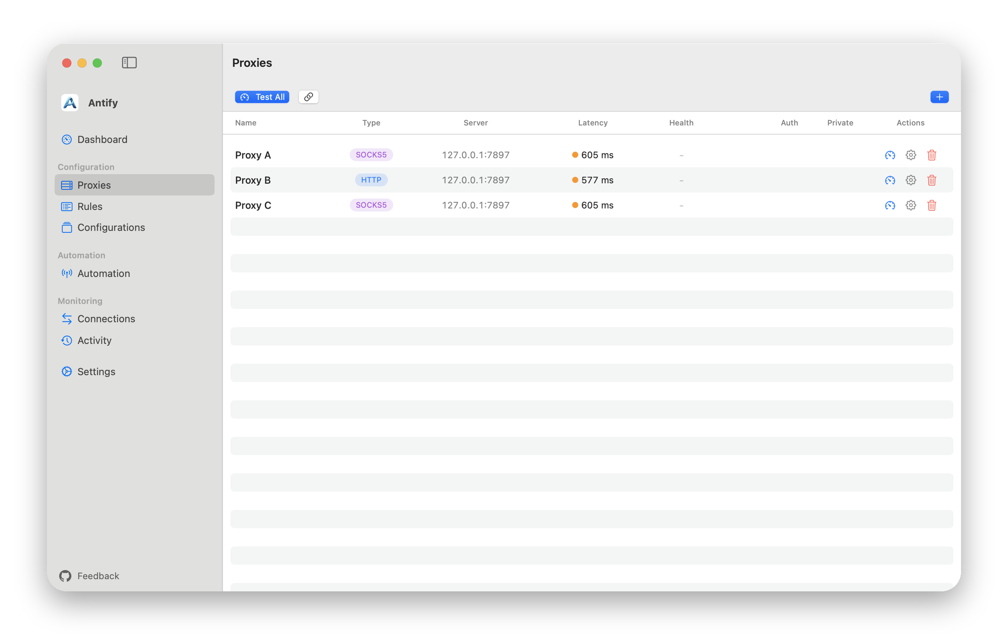This screenshot has width=1008, height=635.
Task: Delete Proxy C with trash icon
Action: pos(931,205)
